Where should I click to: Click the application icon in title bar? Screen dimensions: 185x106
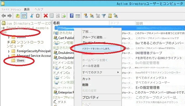pos(3,4)
